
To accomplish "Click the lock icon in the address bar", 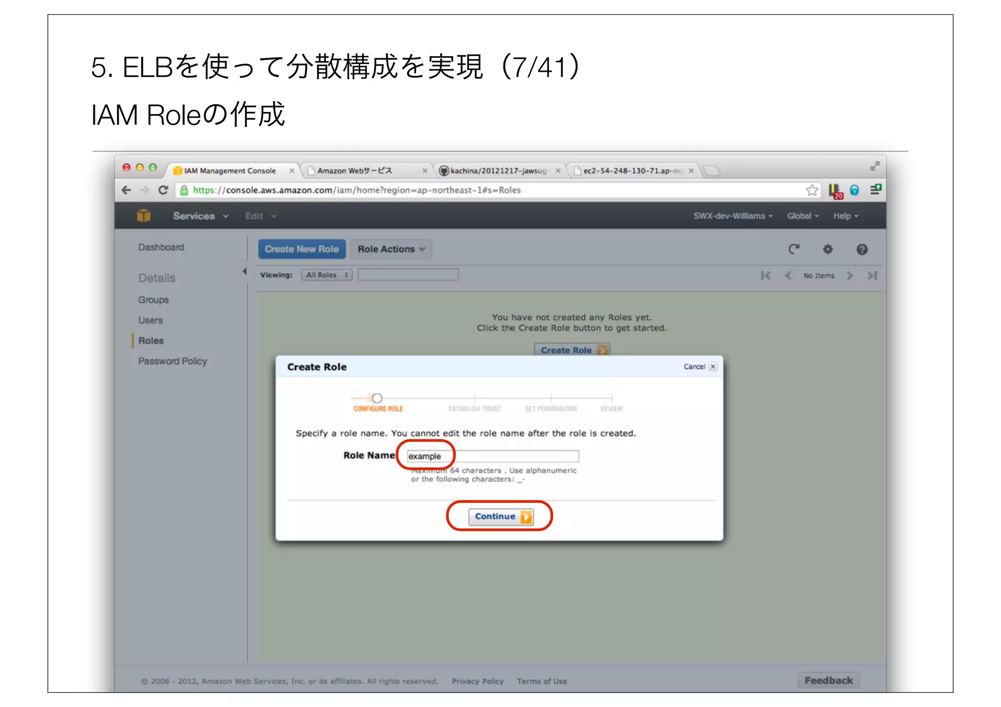I will click(184, 190).
